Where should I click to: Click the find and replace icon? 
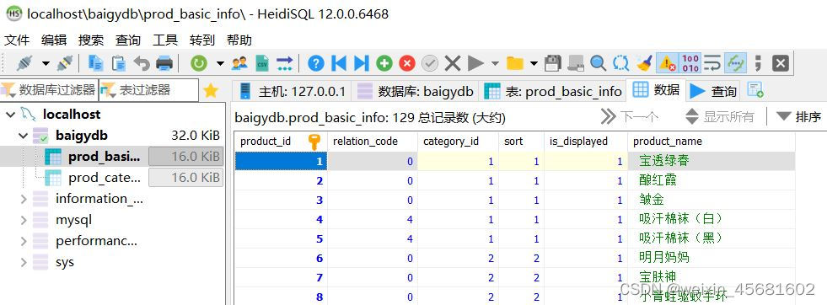pos(620,64)
